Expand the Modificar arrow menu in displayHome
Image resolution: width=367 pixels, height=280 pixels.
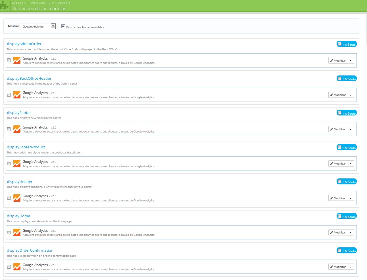(x=351, y=232)
